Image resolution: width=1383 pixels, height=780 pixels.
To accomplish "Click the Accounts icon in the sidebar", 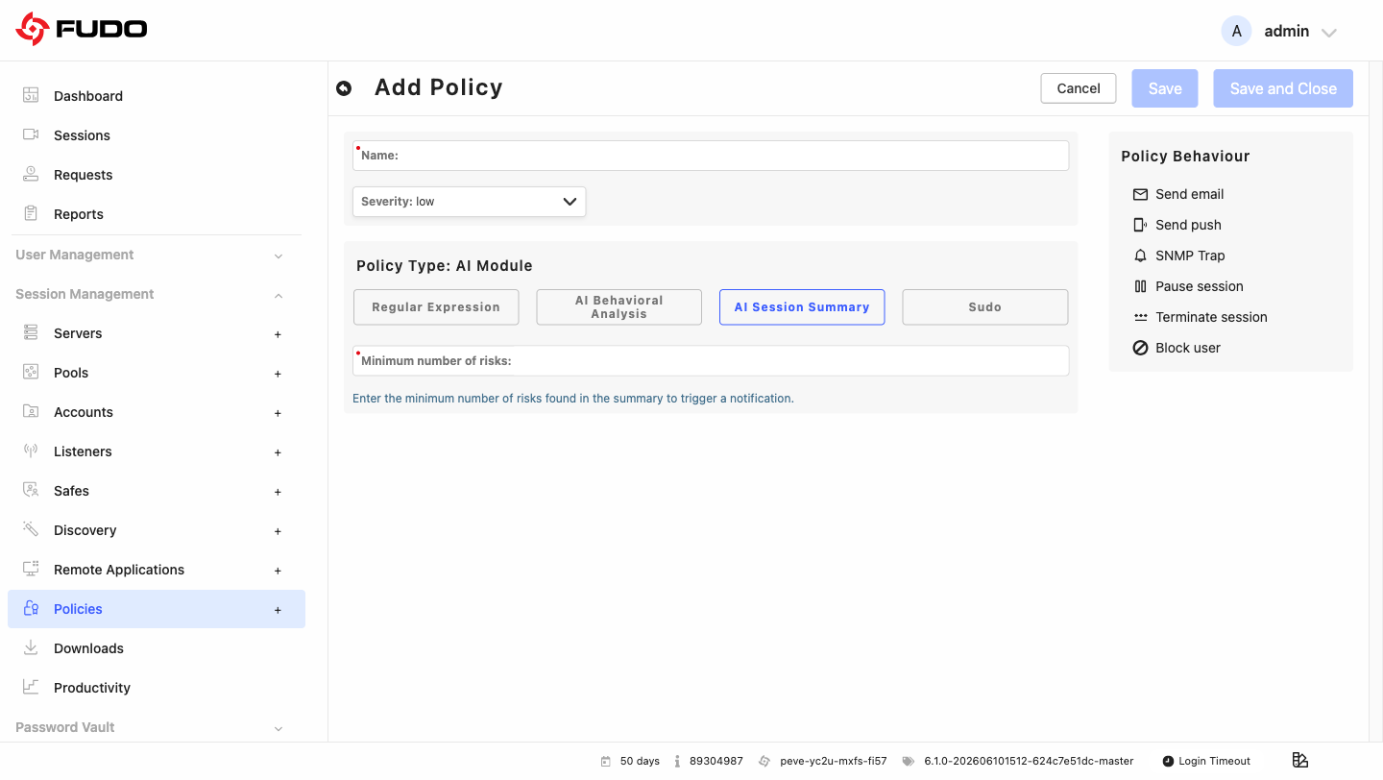I will click(x=31, y=411).
